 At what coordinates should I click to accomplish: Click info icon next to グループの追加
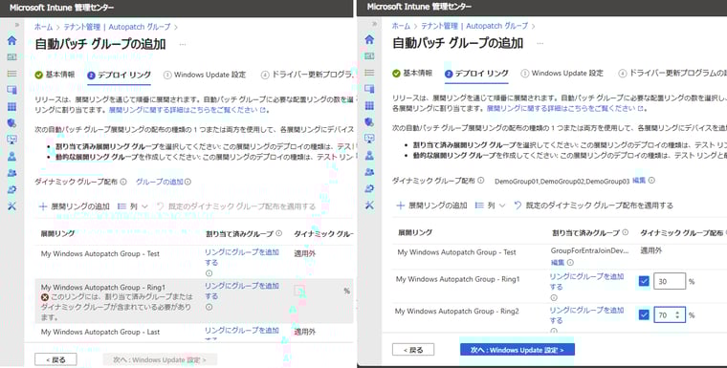(187, 182)
